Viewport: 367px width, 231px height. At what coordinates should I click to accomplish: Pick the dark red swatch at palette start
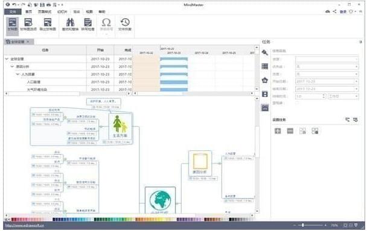13,220
